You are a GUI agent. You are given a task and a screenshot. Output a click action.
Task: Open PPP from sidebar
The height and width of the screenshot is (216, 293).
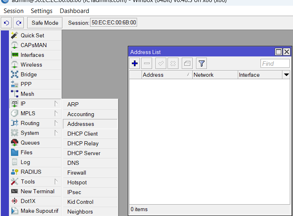pos(35,84)
